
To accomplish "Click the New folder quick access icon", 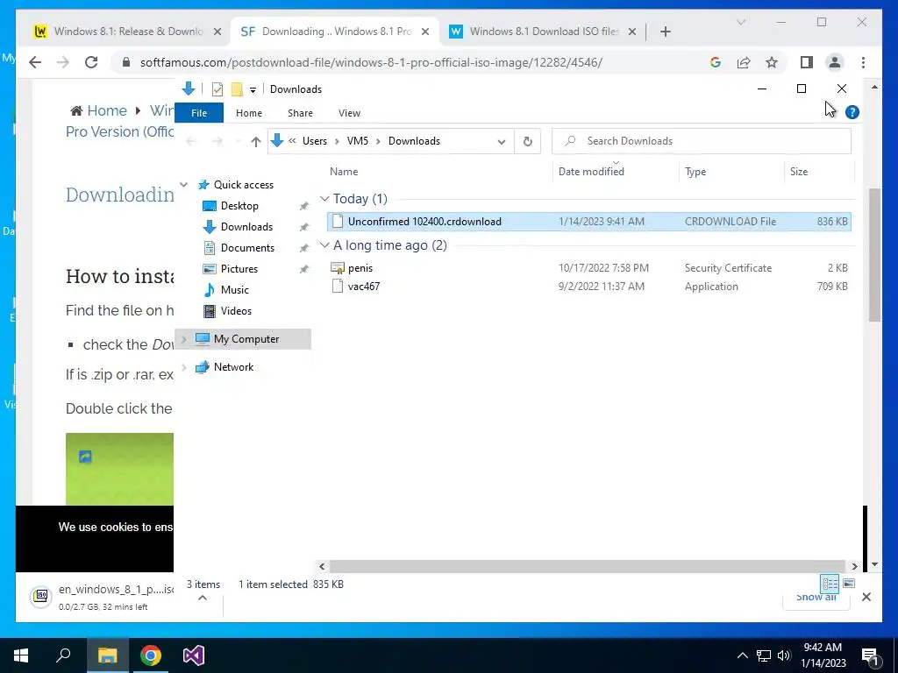I will (x=237, y=89).
